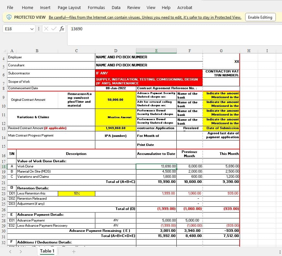Viewport: 282px width, 256px height.
Task: Select column G header
Action: pyautogui.click(x=221, y=51)
